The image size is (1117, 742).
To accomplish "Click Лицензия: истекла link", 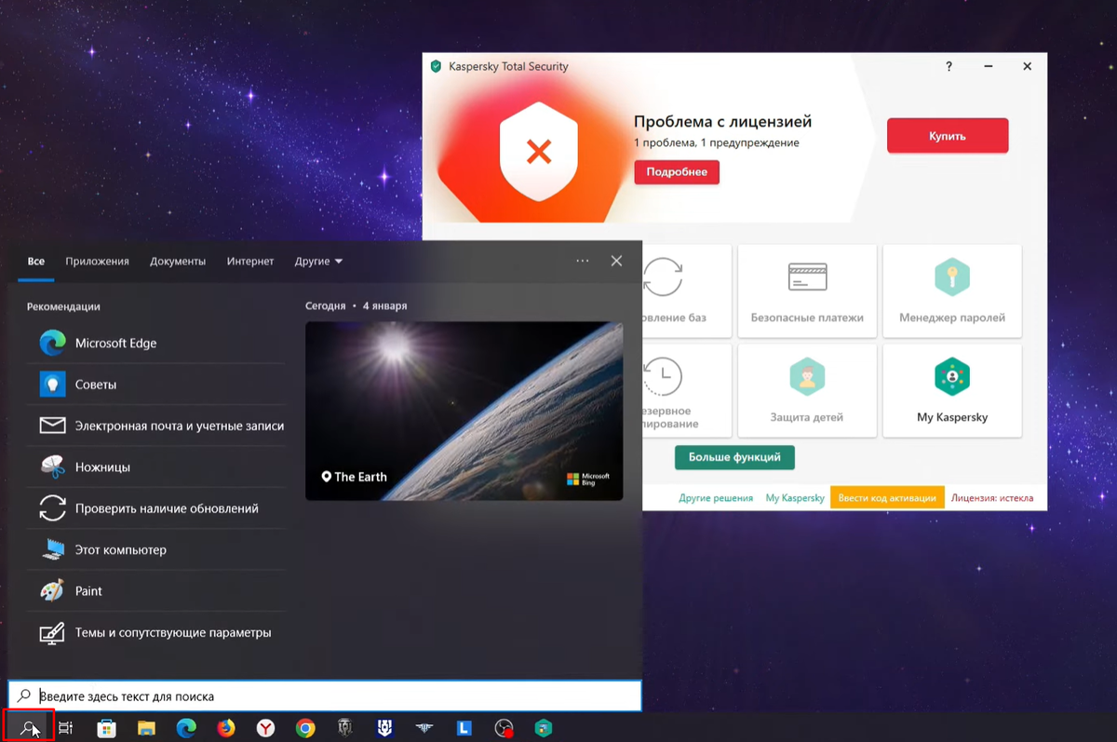I will click(992, 498).
